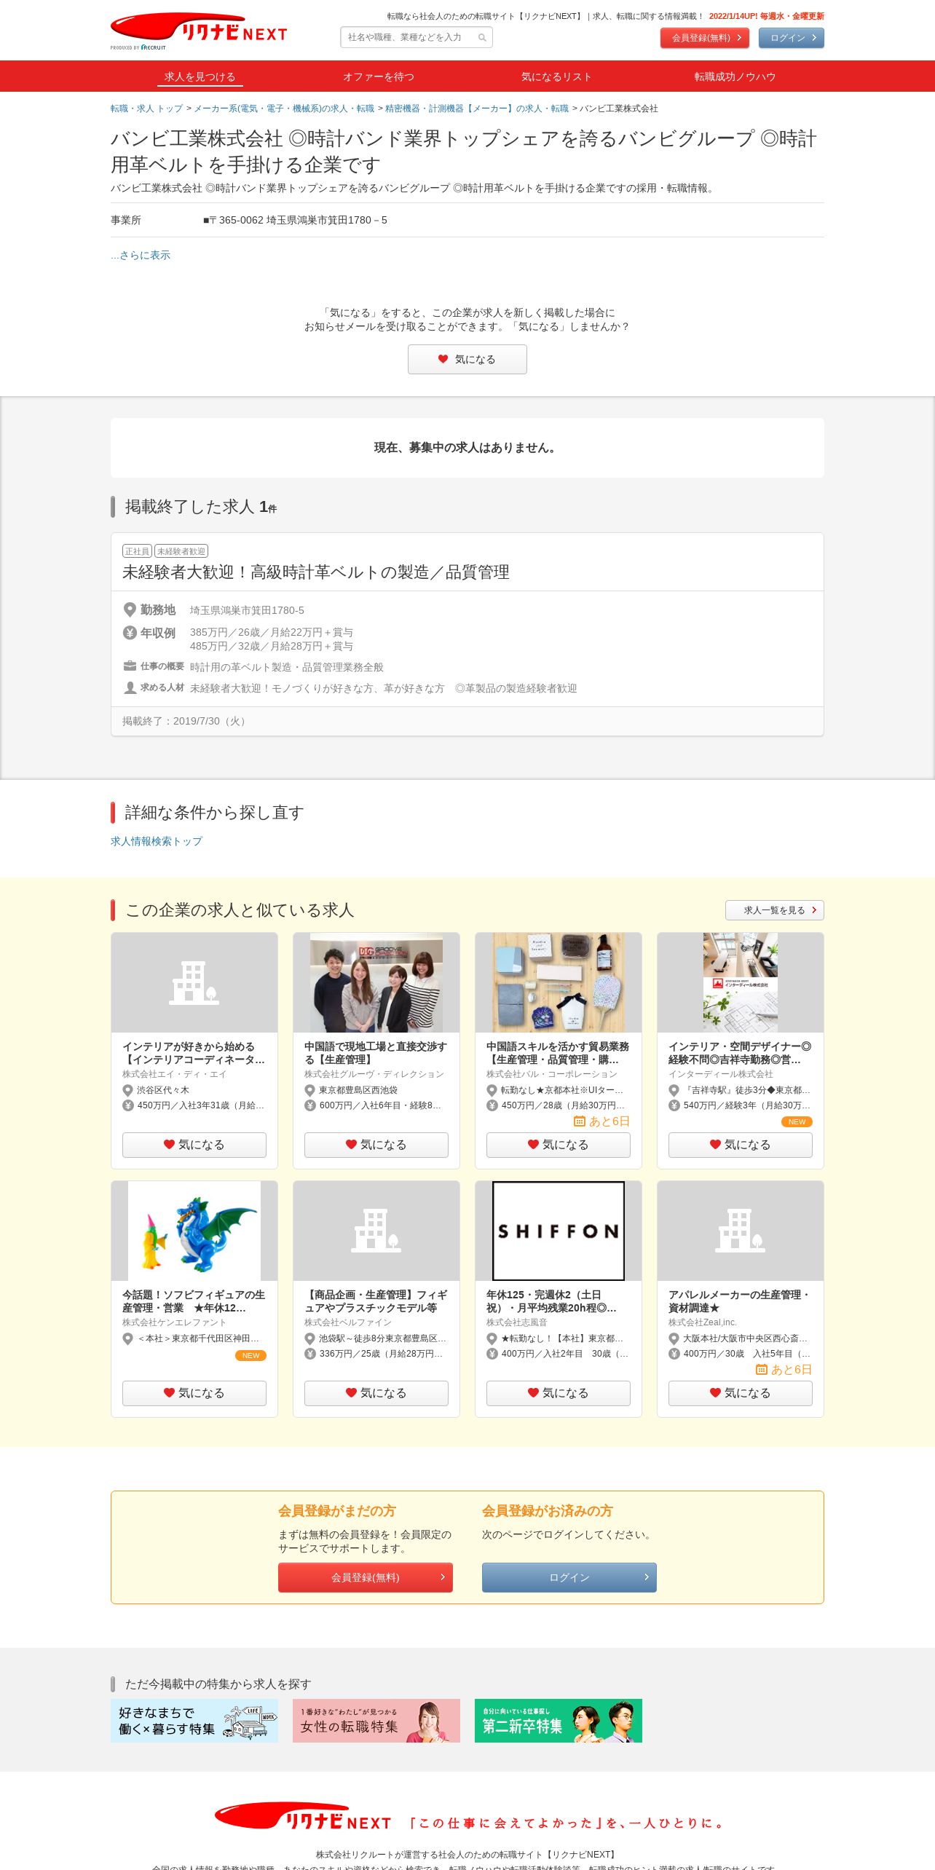Click the calendar あと6日 icon on パル・コーポレーション card

pyautogui.click(x=580, y=1121)
